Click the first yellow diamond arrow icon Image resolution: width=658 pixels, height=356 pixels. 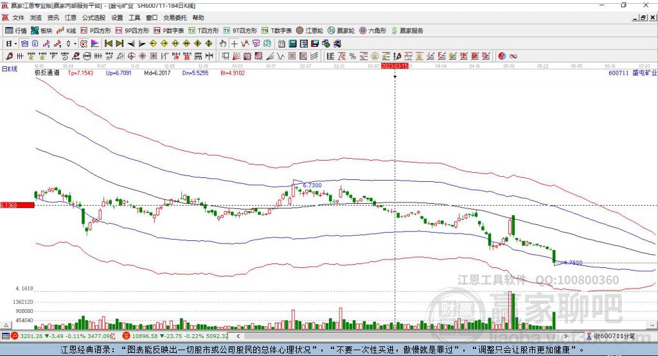(153, 44)
